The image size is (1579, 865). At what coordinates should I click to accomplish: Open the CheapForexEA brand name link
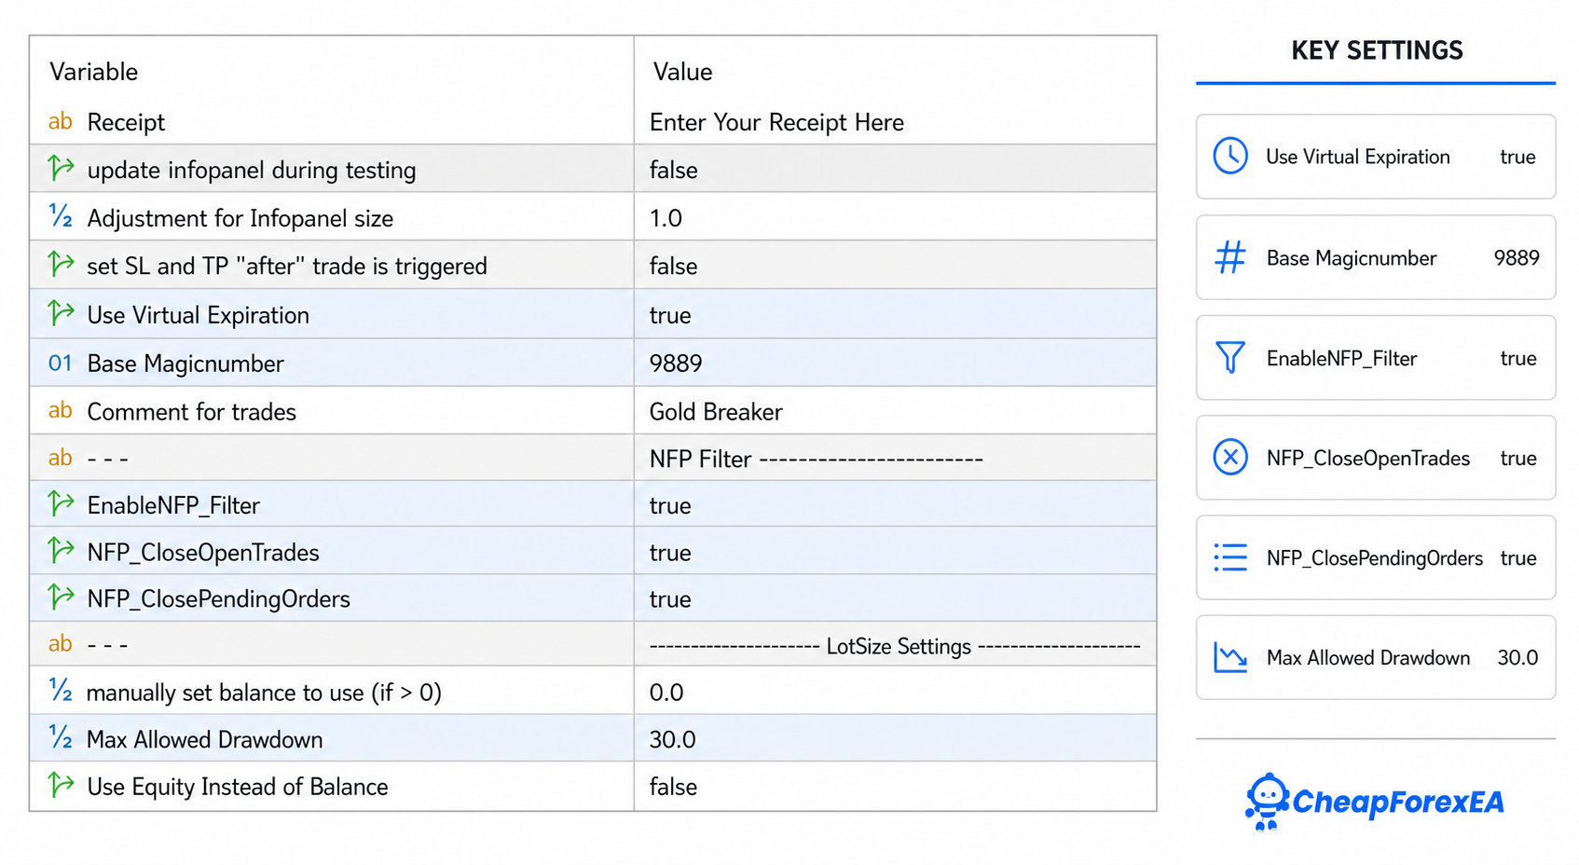1398,802
